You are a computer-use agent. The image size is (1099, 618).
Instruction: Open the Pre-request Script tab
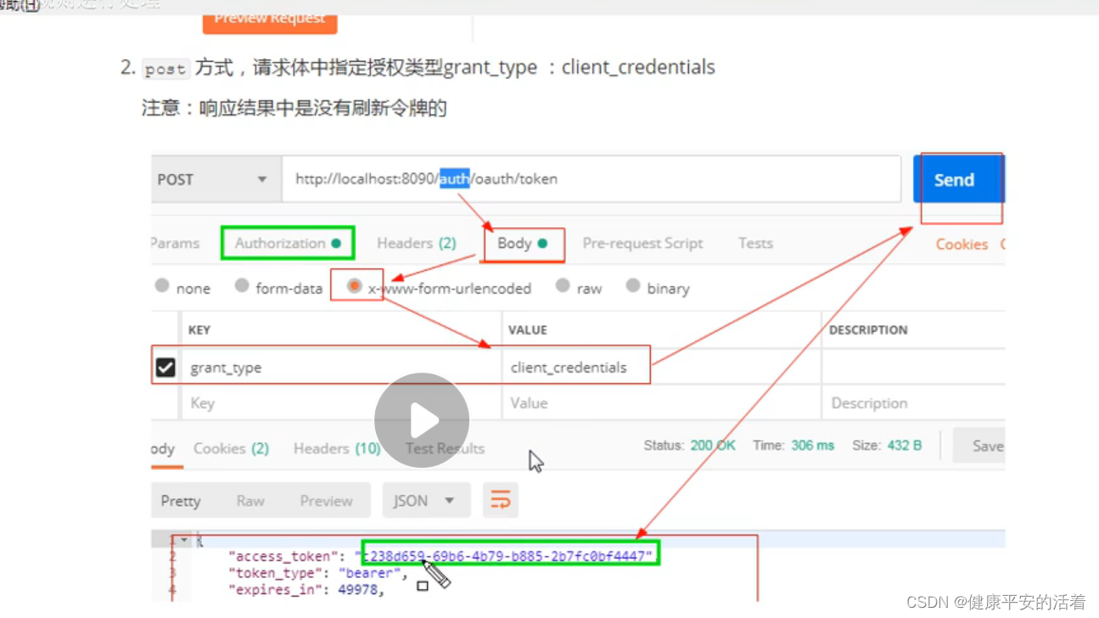(x=642, y=243)
